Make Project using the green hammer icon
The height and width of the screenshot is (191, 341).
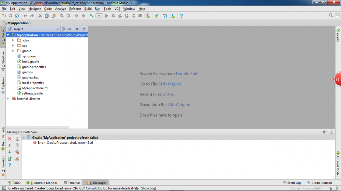[91, 16]
